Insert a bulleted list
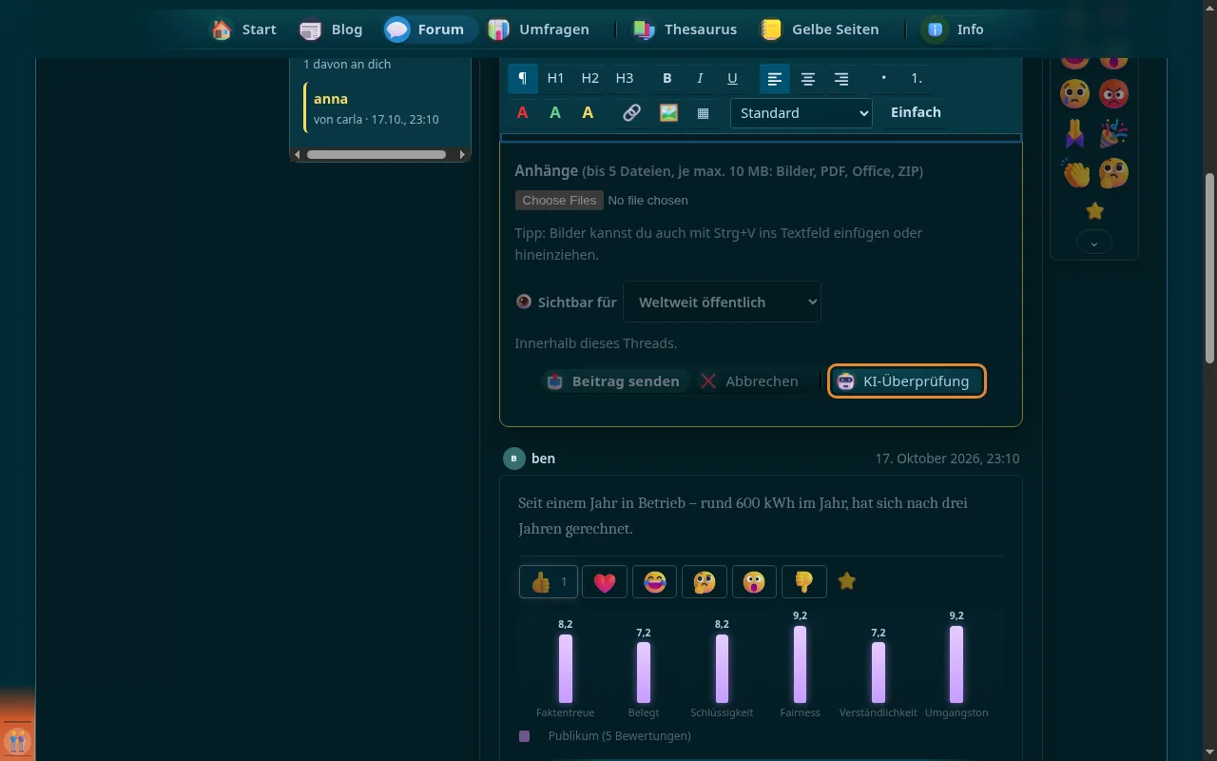This screenshot has width=1217, height=761. pos(883,79)
